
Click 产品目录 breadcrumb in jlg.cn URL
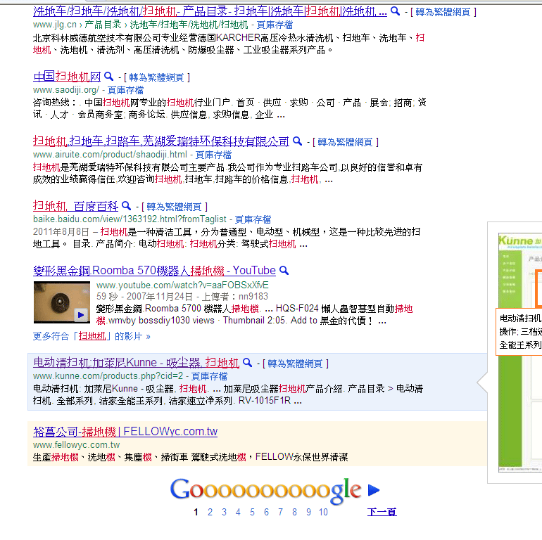103,25
